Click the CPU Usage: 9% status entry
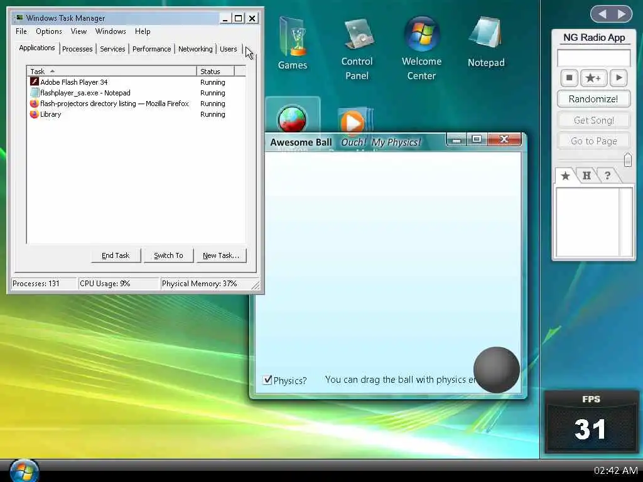Screen dimensions: 643x482 click(x=119, y=284)
